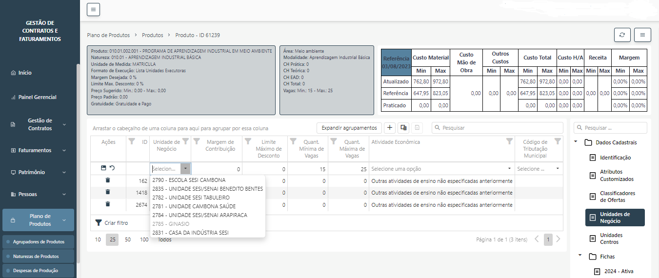Choose 2831 - CASA DA INDÚSTRIA SESI option
659x278 pixels.
(x=190, y=233)
